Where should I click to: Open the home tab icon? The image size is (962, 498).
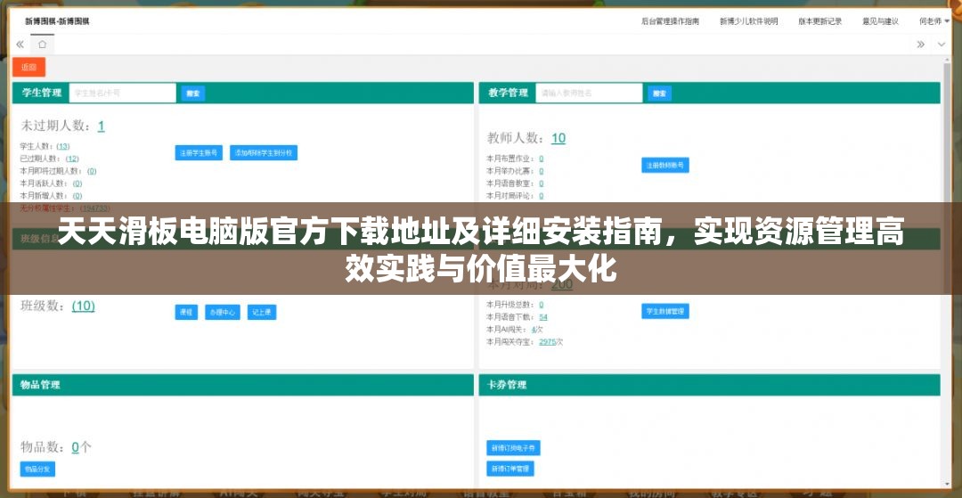click(x=42, y=45)
